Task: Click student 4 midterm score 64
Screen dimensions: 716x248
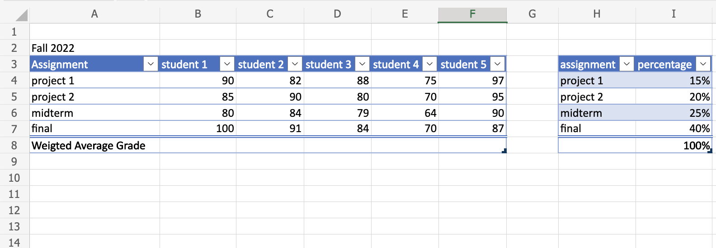Action: [405, 113]
